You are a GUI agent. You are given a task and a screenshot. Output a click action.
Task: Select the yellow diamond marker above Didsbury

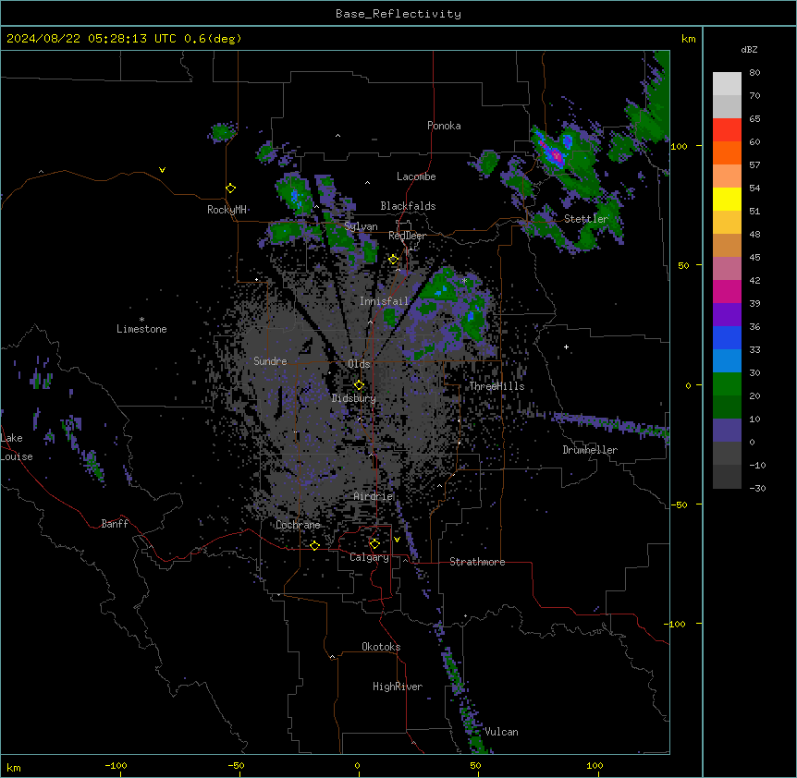pyautogui.click(x=360, y=385)
